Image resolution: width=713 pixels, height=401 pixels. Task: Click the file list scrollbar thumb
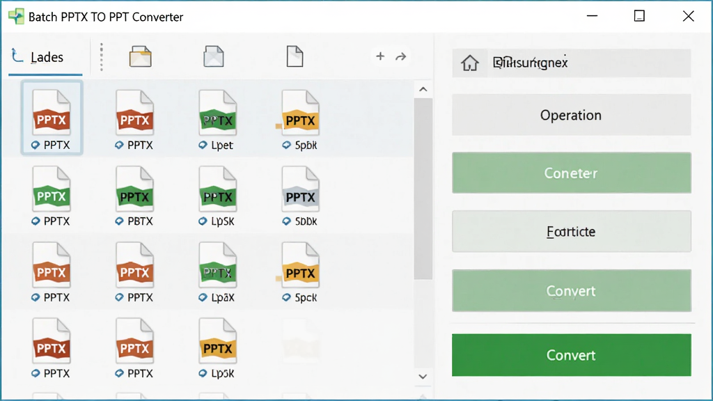pos(423,189)
